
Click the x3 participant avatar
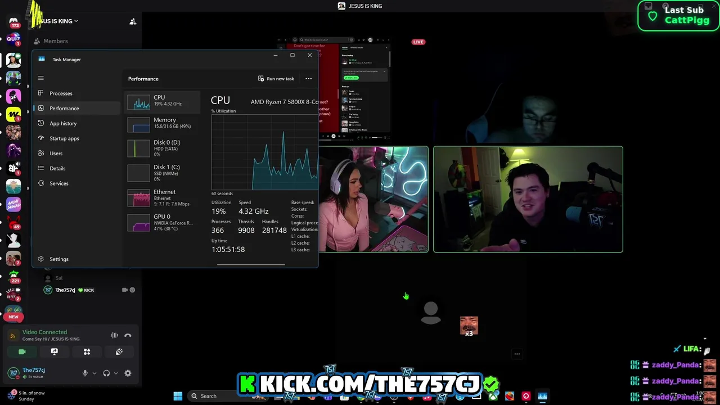[469, 326]
